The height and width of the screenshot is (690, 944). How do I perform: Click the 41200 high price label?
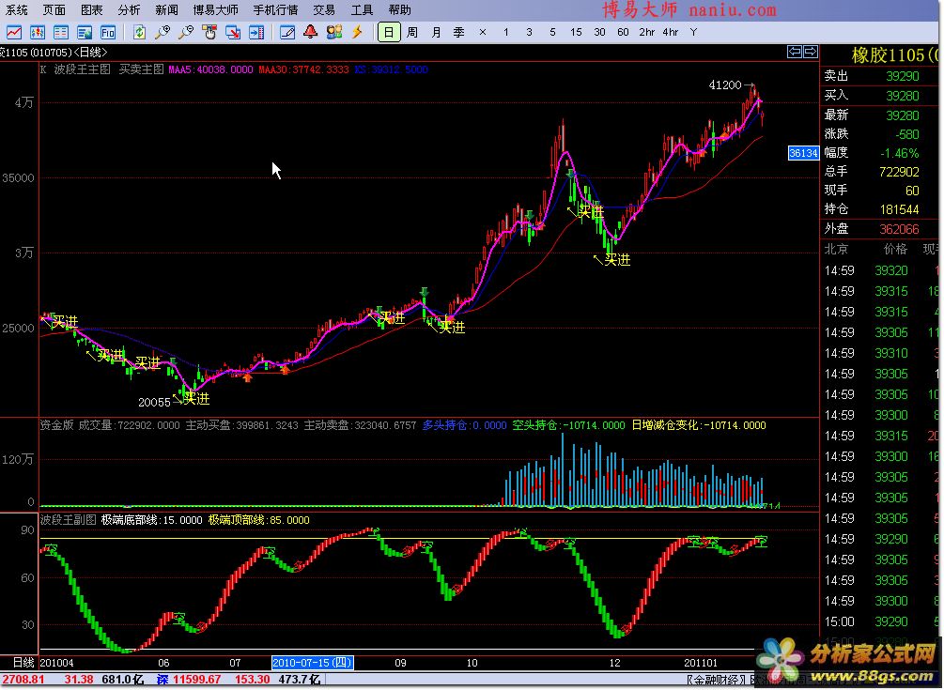point(725,85)
